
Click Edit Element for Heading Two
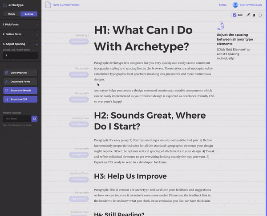(x=79, y=125)
